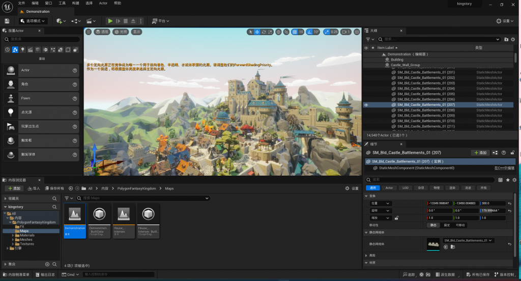Click the Play green triangle button
The image size is (521, 281).
point(110,21)
